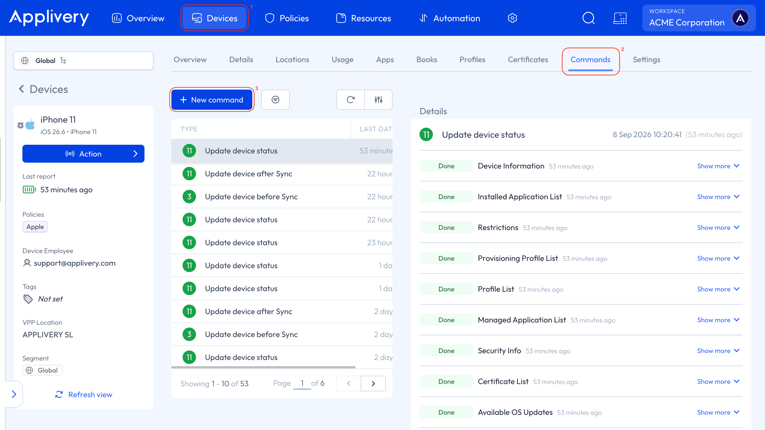This screenshot has height=430, width=765.
Task: Open Automation in the top navigation
Action: (x=450, y=18)
